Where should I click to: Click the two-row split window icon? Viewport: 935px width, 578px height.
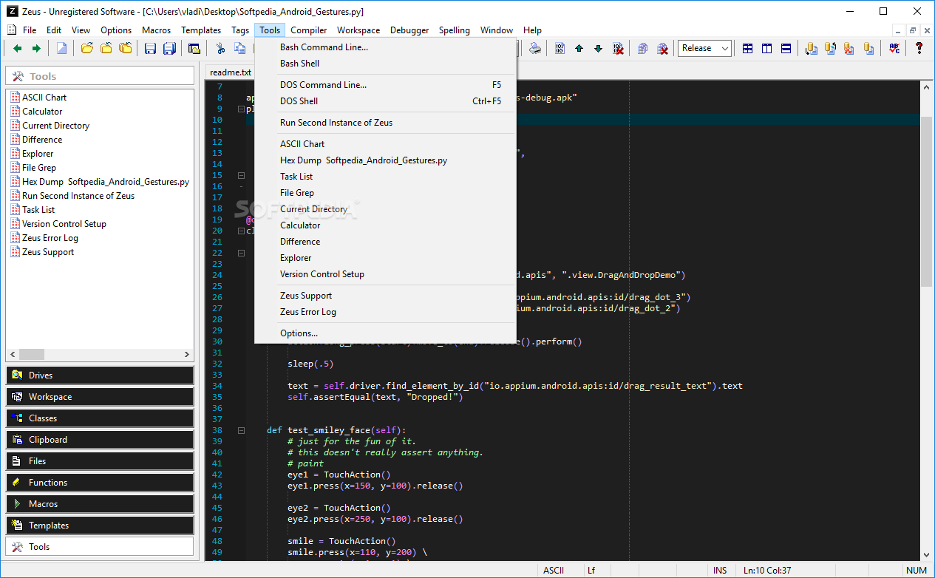[x=786, y=49]
